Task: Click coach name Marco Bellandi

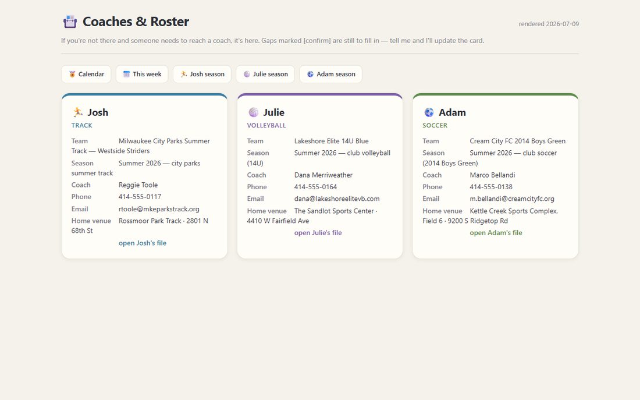Action: click(492, 175)
